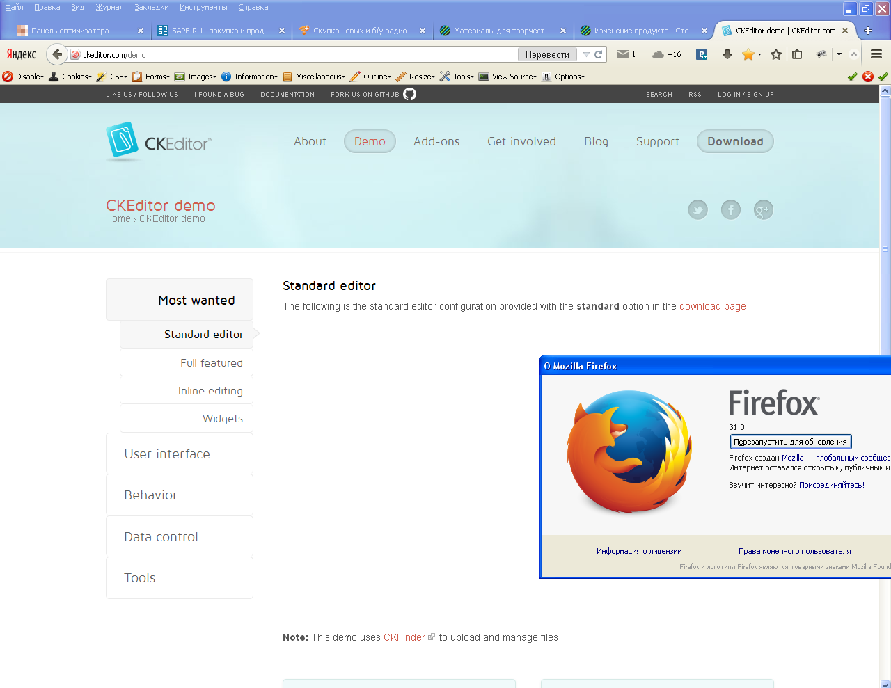
Task: Open the Add-ons page
Action: click(436, 141)
